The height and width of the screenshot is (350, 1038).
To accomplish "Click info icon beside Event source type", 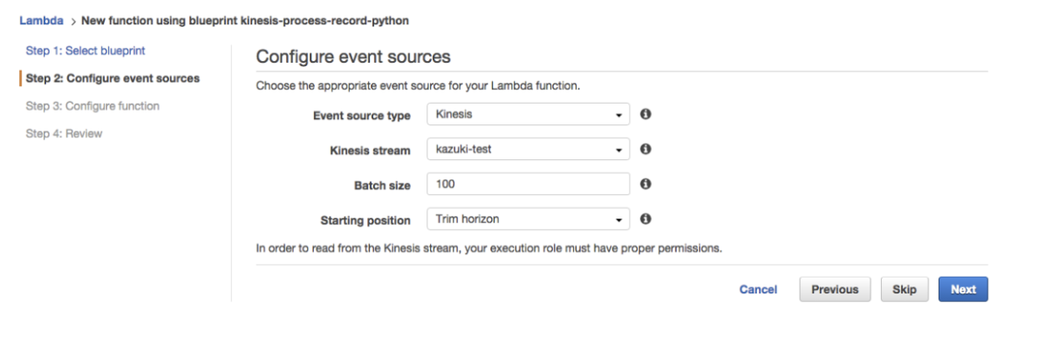I will (645, 115).
